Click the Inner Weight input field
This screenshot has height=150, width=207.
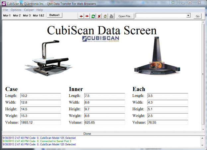[104, 116]
